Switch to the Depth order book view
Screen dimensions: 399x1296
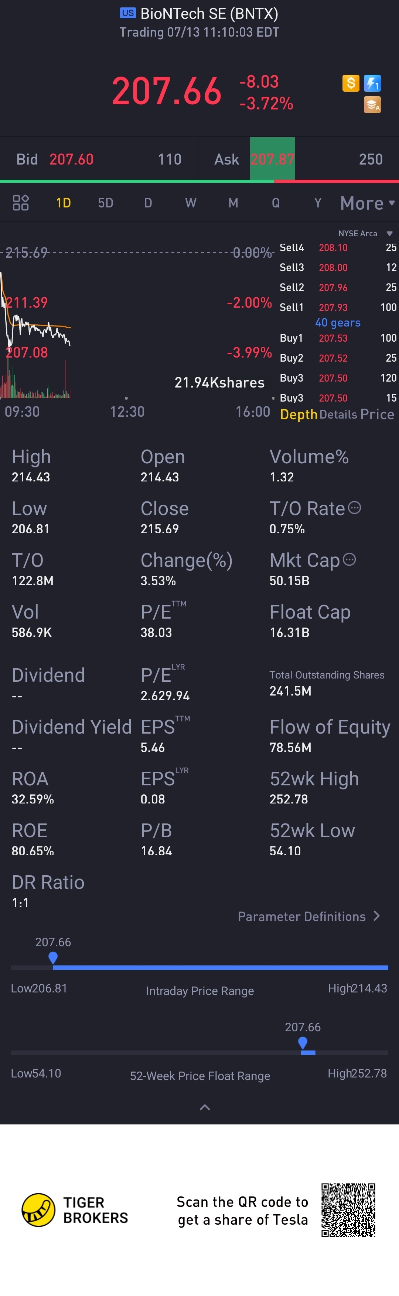coord(299,414)
